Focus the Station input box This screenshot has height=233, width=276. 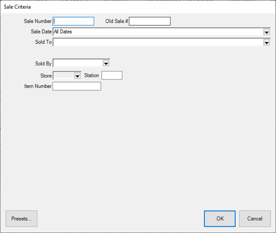point(112,75)
